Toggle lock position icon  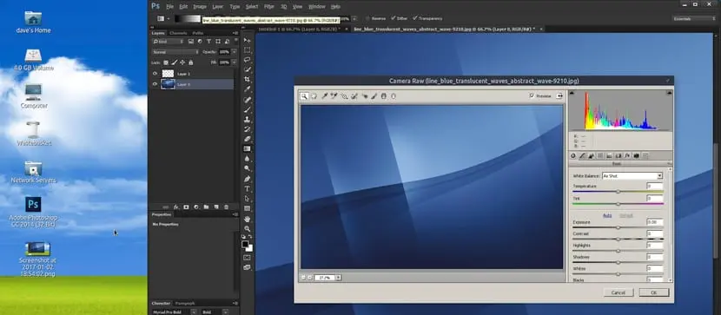pyautogui.click(x=182, y=62)
